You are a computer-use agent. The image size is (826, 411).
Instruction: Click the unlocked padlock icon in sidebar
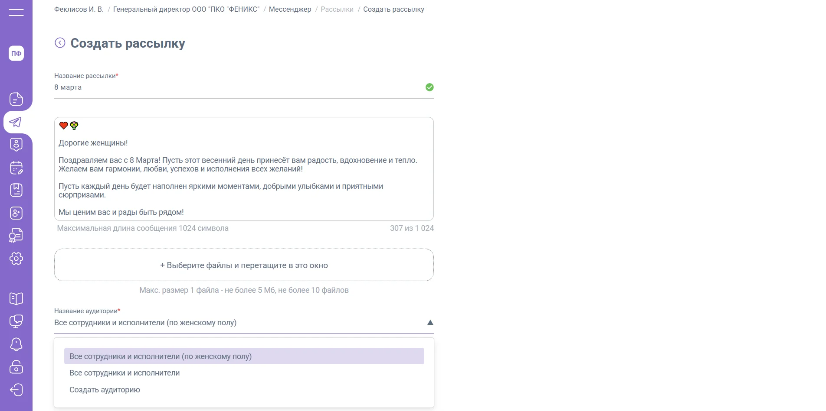pos(16,367)
